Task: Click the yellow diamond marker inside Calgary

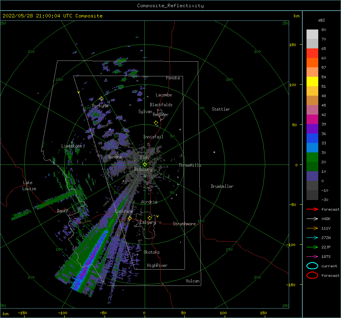Action: (x=150, y=218)
